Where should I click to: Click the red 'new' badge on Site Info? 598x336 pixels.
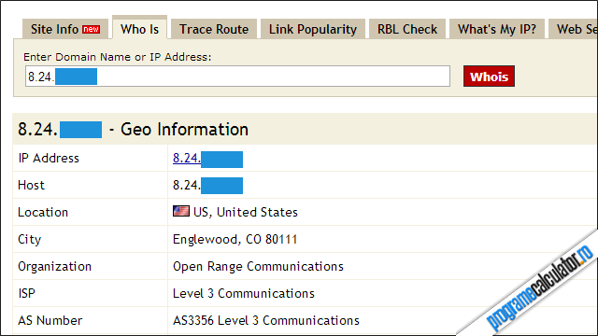pyautogui.click(x=92, y=29)
